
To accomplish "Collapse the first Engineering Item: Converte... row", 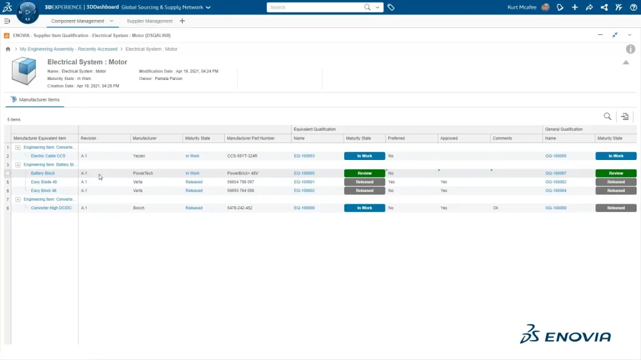I will (x=18, y=147).
